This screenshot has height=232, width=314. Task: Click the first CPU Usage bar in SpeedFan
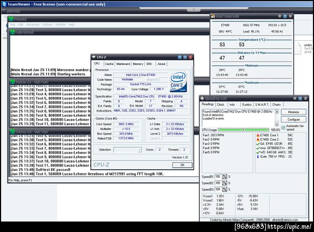point(230,130)
